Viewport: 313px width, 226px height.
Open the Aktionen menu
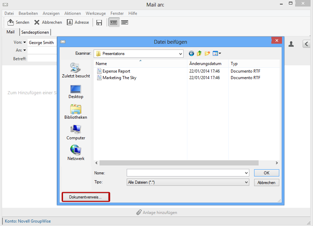72,13
